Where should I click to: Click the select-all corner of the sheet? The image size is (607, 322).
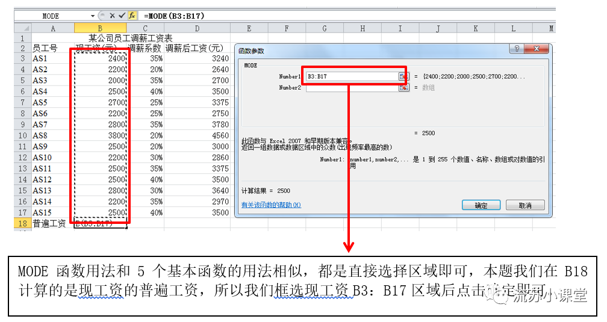tap(23, 28)
